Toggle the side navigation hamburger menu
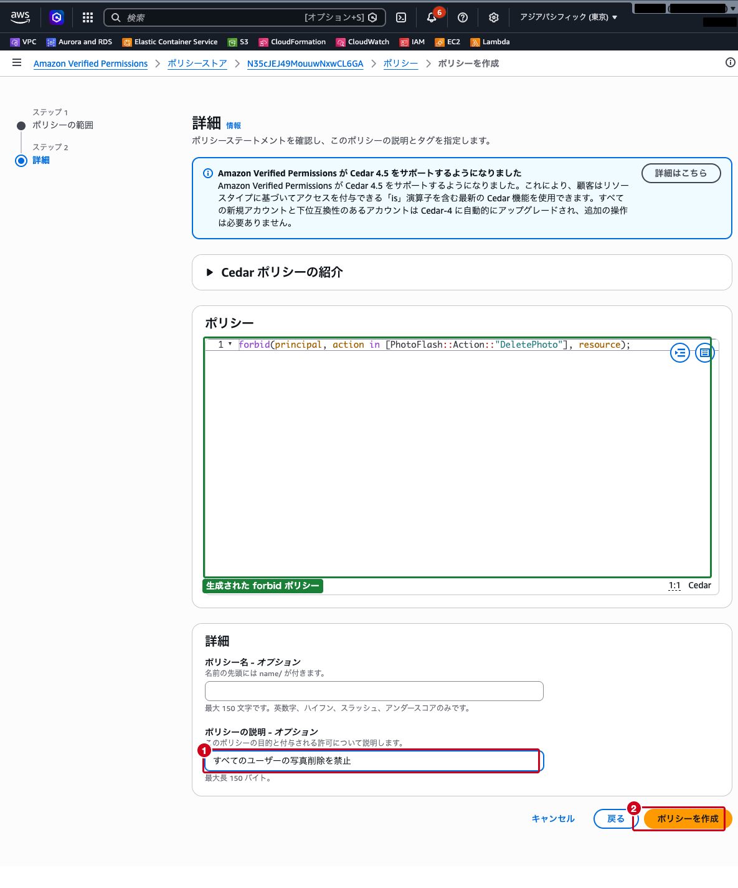The height and width of the screenshot is (888, 738). tap(17, 63)
